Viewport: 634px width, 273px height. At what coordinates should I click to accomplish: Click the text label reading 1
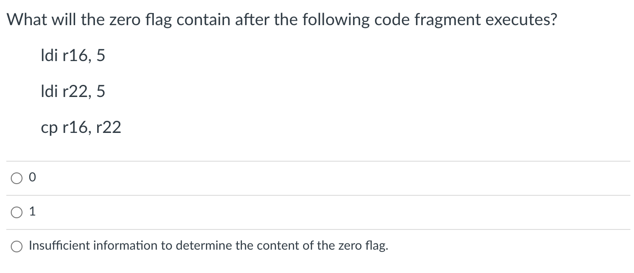pyautogui.click(x=32, y=211)
